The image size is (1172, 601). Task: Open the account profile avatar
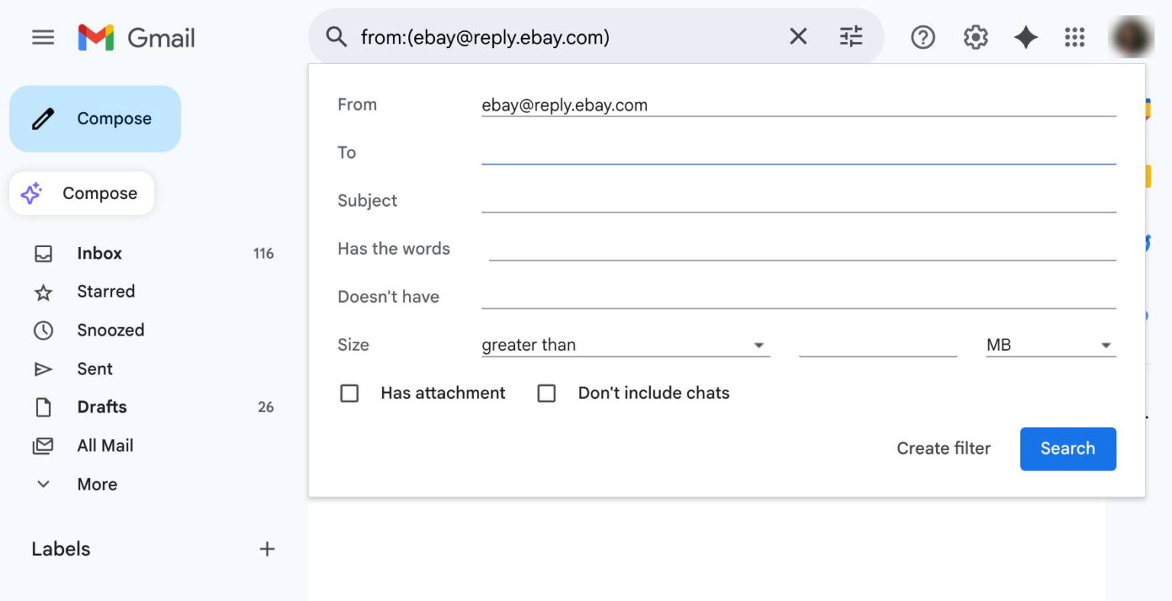[1130, 37]
